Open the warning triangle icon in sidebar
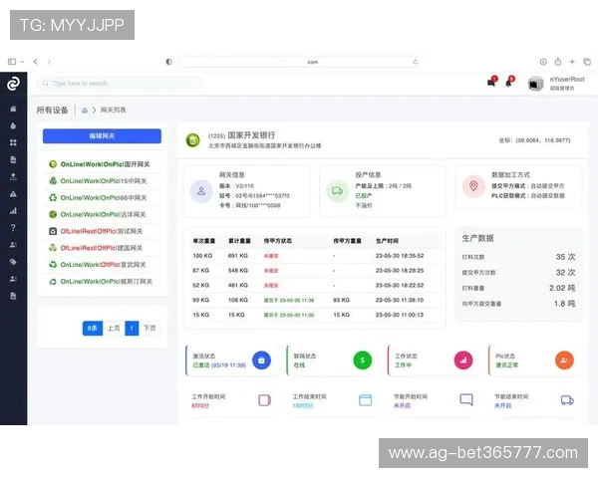The image size is (598, 478). click(13, 194)
